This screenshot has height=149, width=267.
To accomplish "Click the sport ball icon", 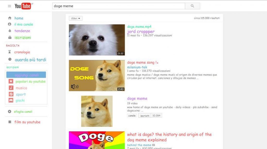I will click(11, 94).
